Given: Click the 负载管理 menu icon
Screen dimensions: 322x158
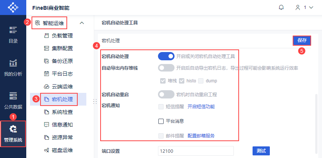Looking at the screenshot, I should pyautogui.click(x=47, y=36).
